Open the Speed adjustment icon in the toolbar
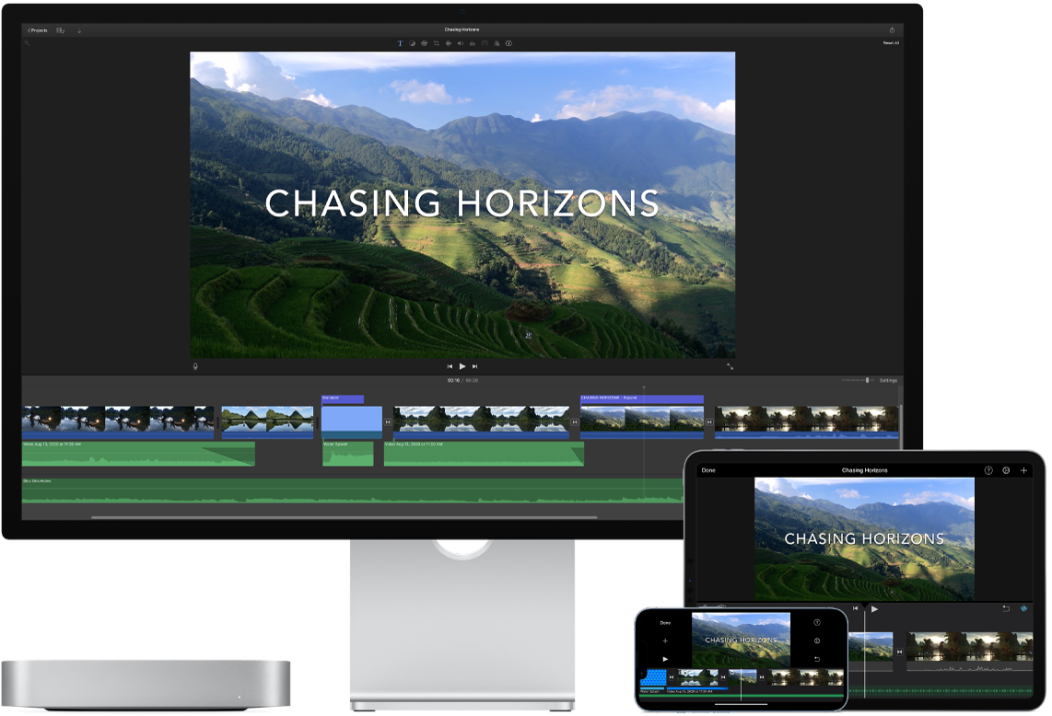 tap(485, 43)
